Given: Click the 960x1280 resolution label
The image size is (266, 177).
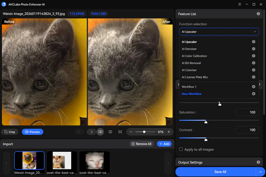Looking at the screenshot, I should click(98, 14).
